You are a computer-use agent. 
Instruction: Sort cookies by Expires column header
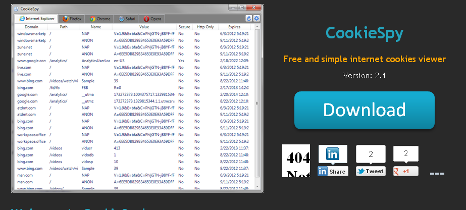(x=234, y=27)
